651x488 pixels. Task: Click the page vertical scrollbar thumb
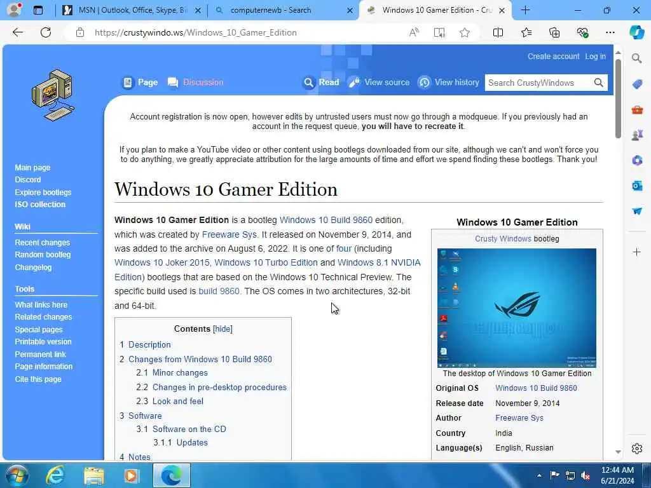point(618,98)
